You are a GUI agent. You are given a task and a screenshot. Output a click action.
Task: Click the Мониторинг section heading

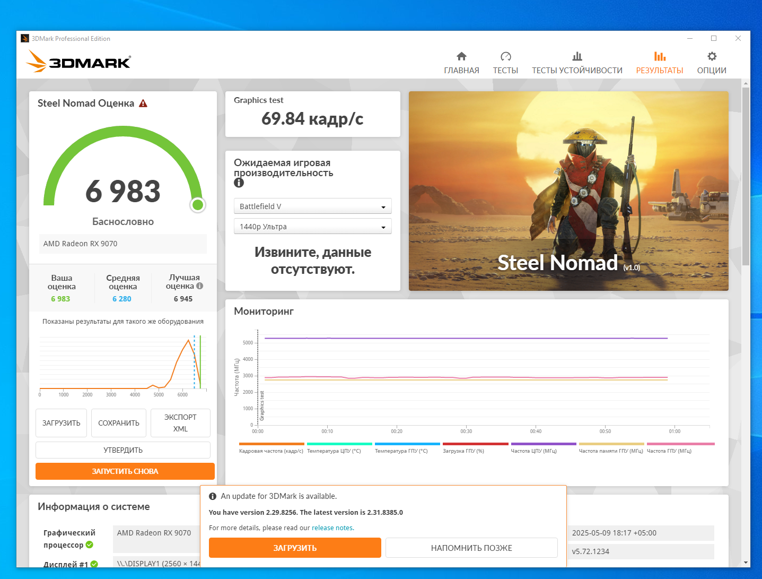pyautogui.click(x=264, y=312)
